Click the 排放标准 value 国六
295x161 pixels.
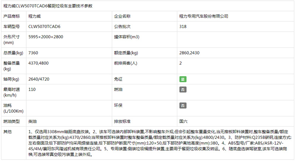(x=183, y=121)
